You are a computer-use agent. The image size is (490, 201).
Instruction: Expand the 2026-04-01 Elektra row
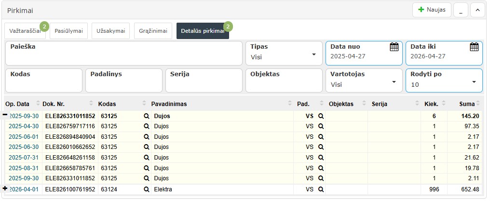click(x=5, y=188)
